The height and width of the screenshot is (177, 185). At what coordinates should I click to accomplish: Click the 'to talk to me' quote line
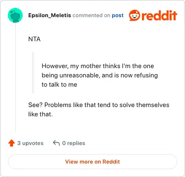(x=59, y=85)
